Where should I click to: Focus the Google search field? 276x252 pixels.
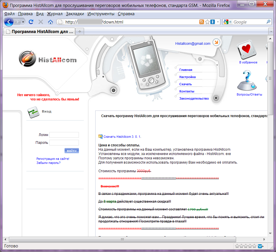(x=249, y=22)
